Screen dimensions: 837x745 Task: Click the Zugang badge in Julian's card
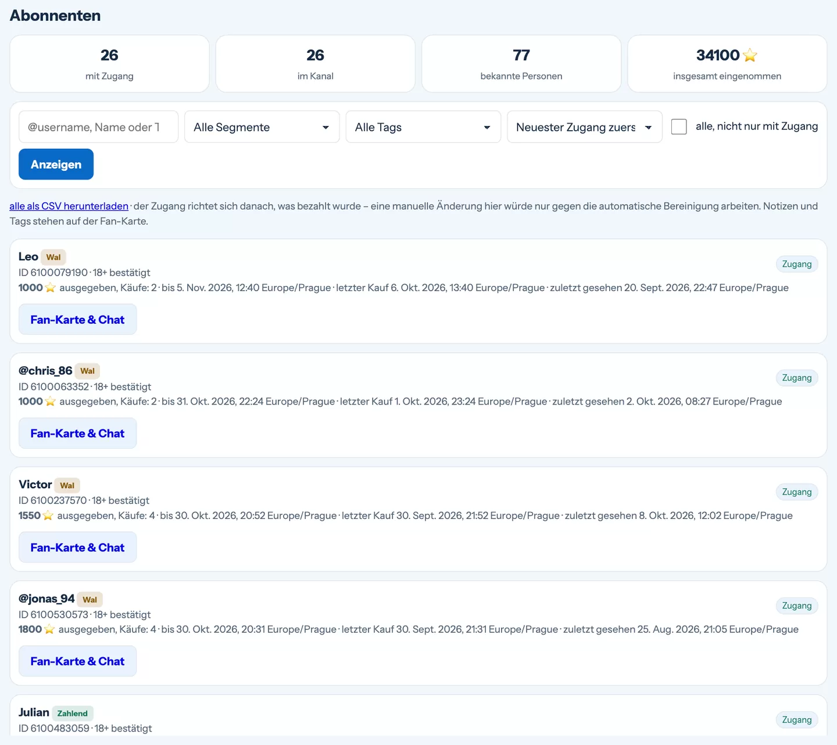coord(797,720)
